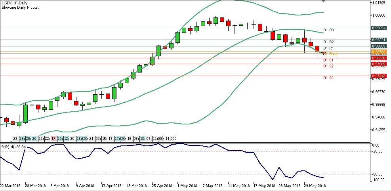Click the D1 S3 support label
This screenshot has width=391, height=191.
pyautogui.click(x=328, y=78)
